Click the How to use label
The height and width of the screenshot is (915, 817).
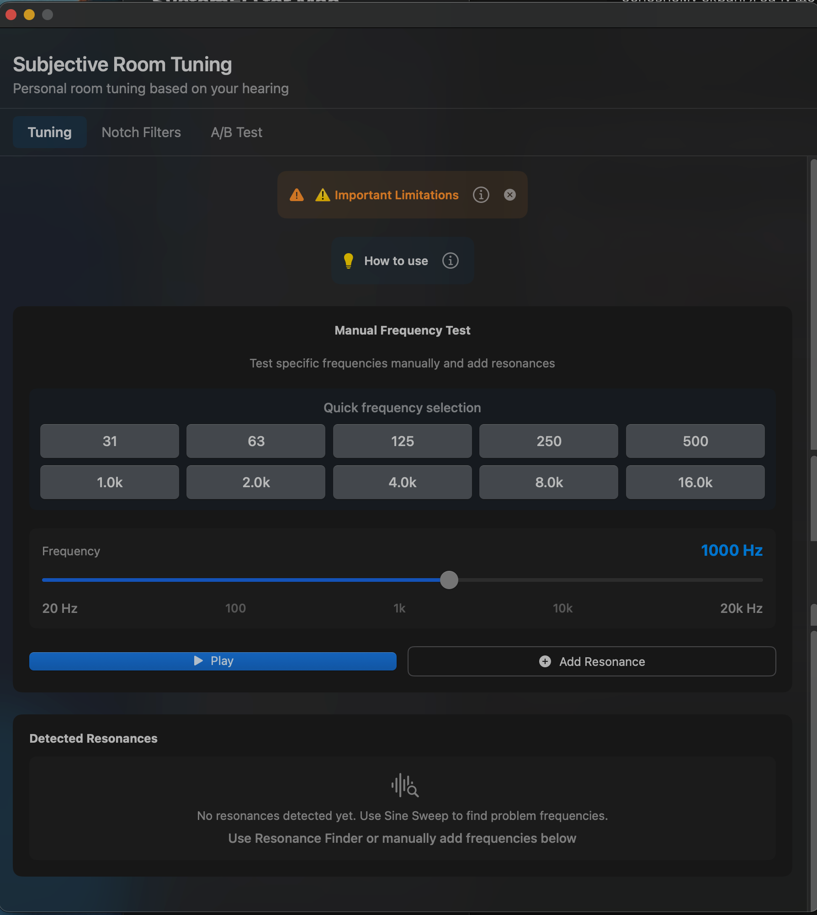396,261
